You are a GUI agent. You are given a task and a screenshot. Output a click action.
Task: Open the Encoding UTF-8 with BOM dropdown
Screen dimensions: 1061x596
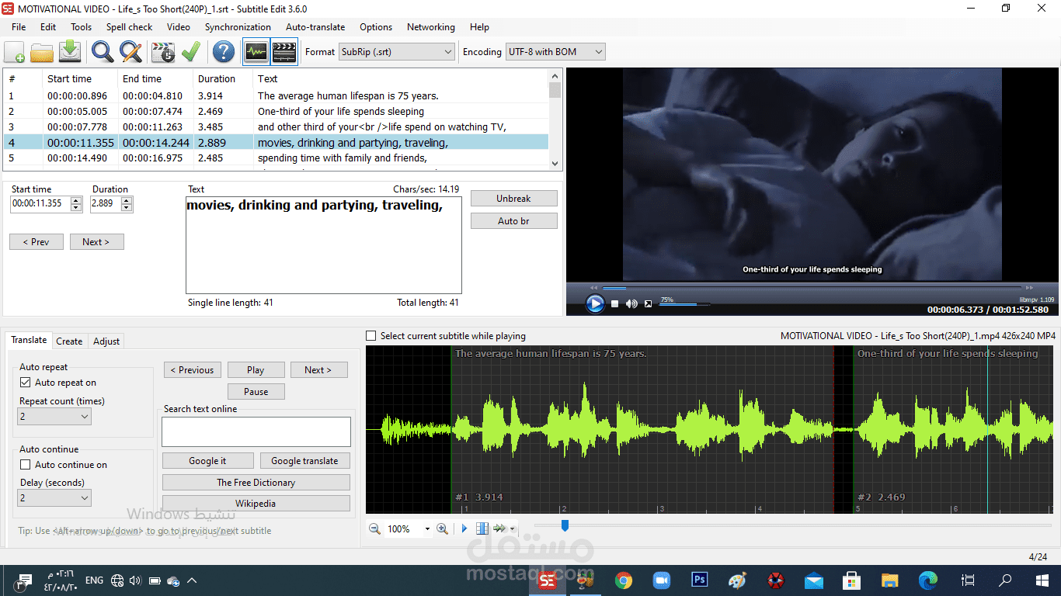pos(555,52)
